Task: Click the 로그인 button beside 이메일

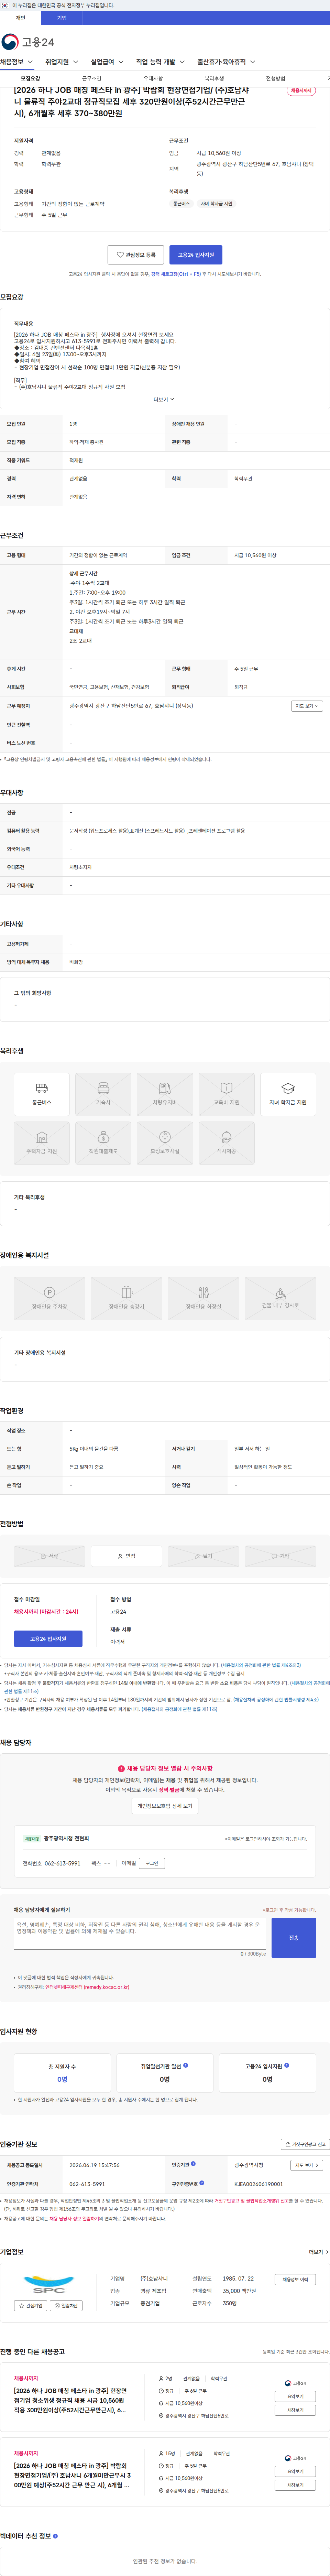Action: click(x=152, y=1863)
